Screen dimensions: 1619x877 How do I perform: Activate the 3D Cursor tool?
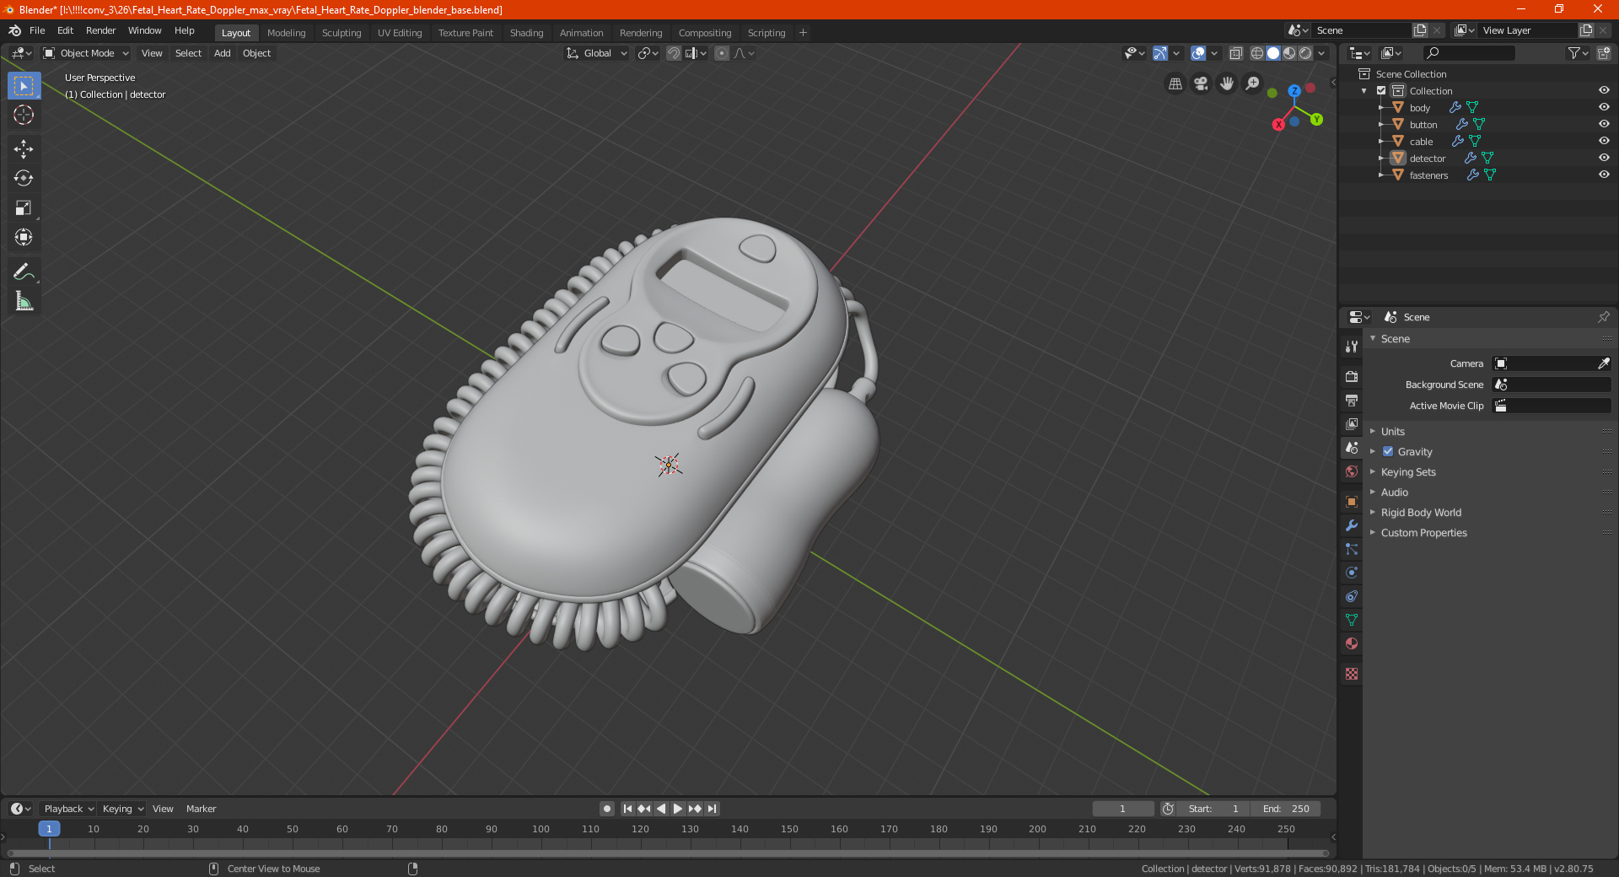point(24,116)
